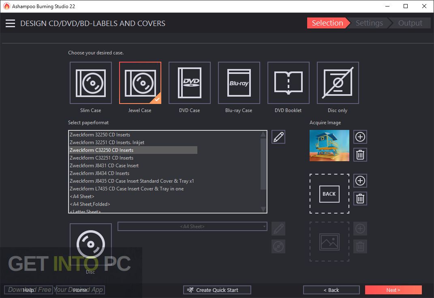The height and width of the screenshot is (298, 434).
Task: Click the pencil edit paperformat icon
Action: 278,137
